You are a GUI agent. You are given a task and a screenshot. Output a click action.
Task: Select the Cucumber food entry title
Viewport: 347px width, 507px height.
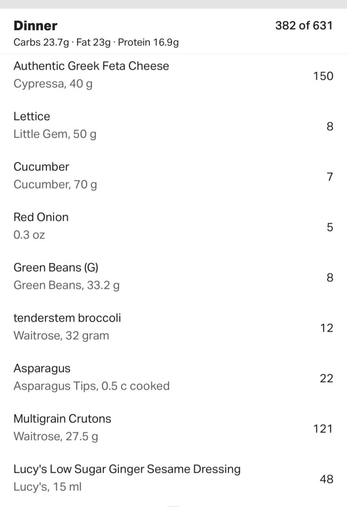pos(41,167)
